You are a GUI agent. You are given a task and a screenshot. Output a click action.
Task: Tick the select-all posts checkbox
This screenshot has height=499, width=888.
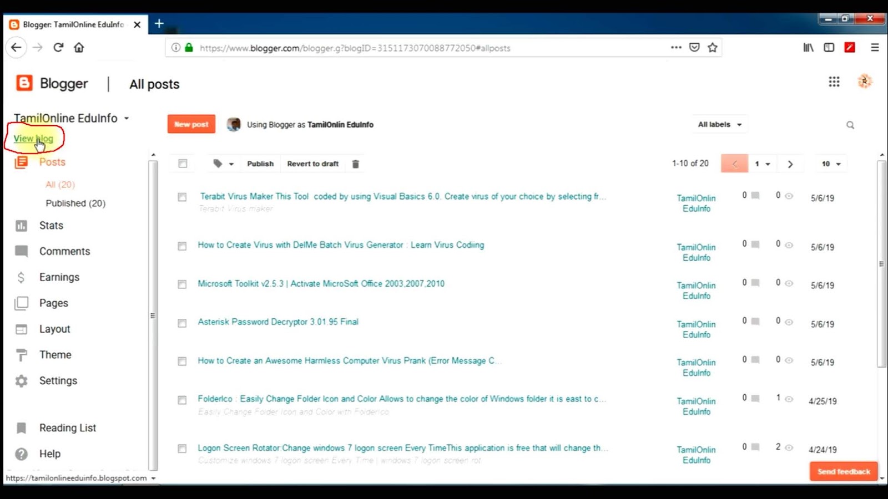(183, 164)
